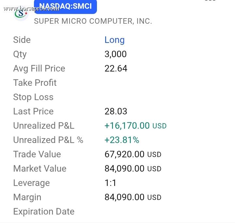
Task: Open the three-dots more options menu
Action: (210, 0)
